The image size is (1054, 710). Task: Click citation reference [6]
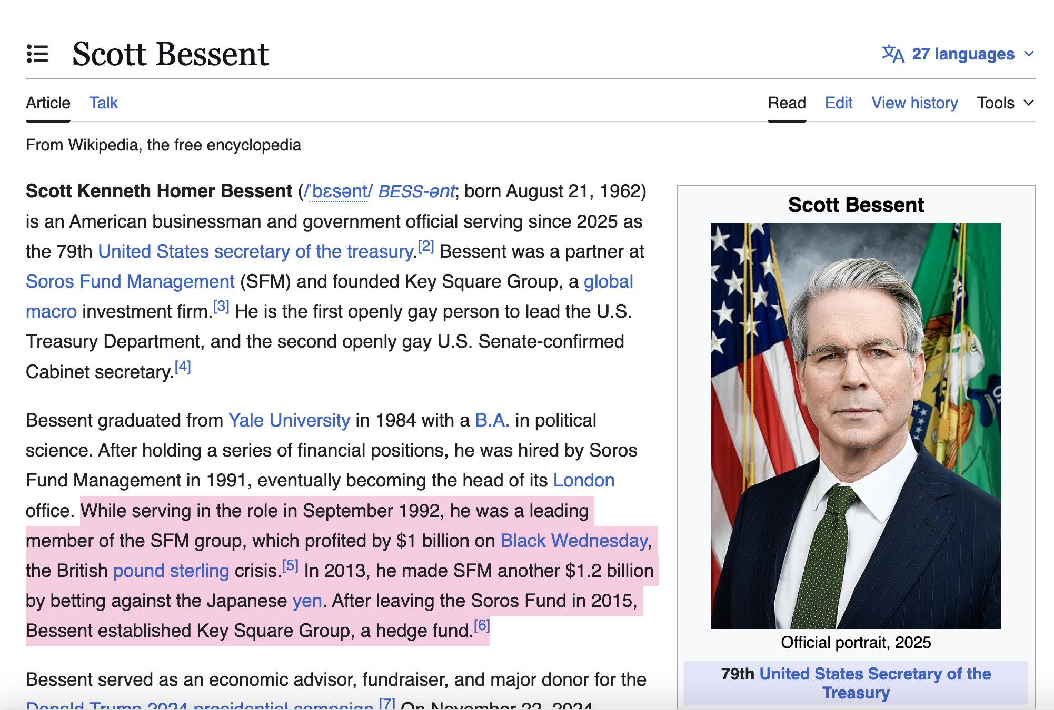point(482,625)
